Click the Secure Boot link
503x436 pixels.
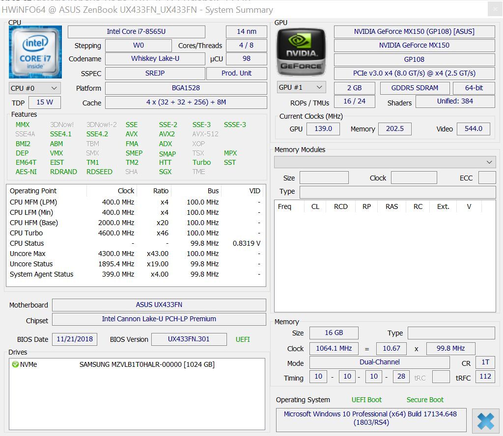click(424, 400)
